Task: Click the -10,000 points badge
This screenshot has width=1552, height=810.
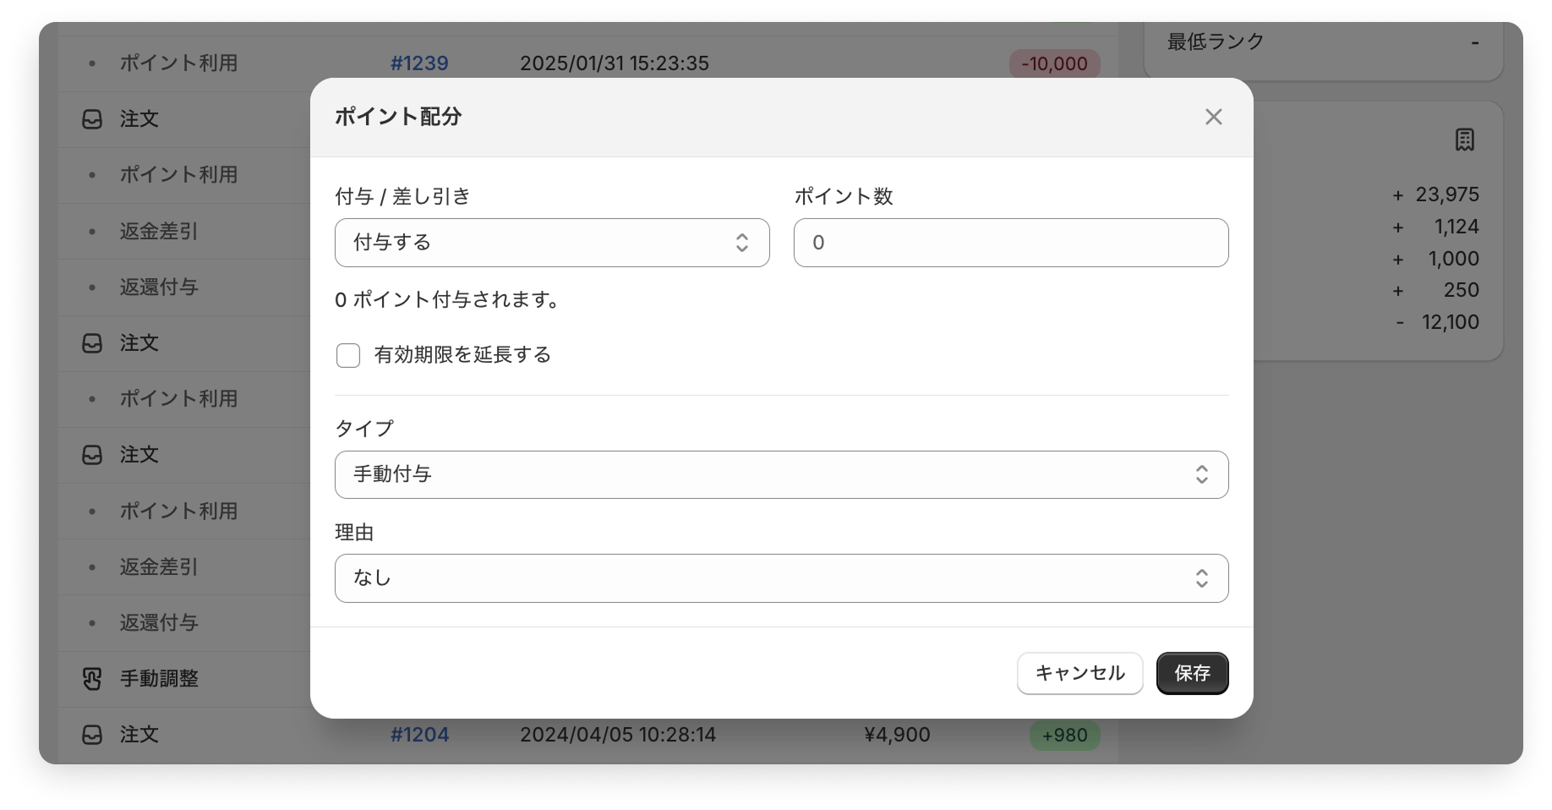Action: tap(1054, 64)
